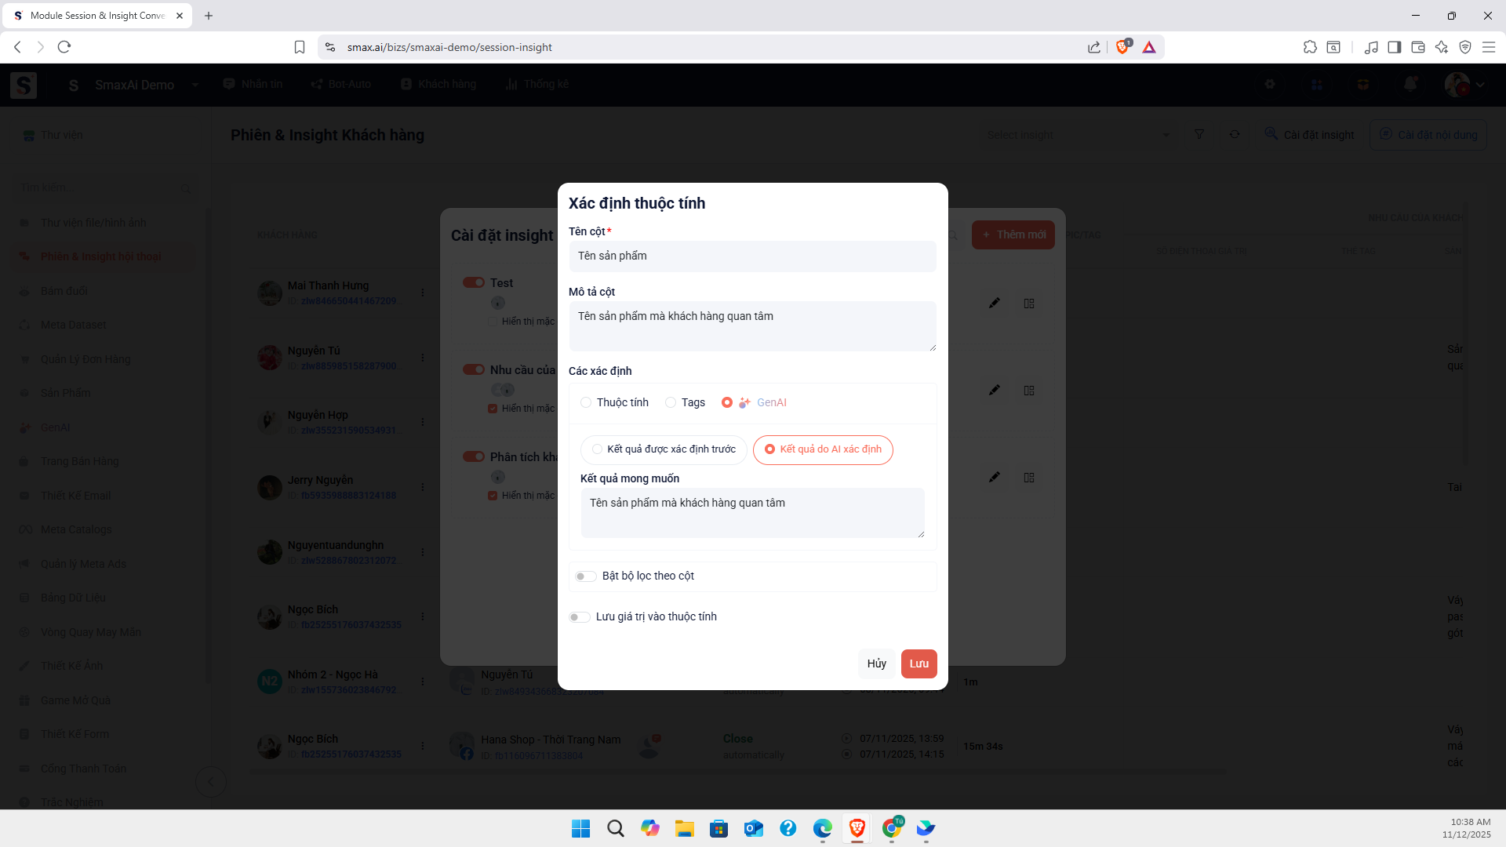Open the user avatar dropdown menu
The height and width of the screenshot is (847, 1506).
click(1464, 85)
